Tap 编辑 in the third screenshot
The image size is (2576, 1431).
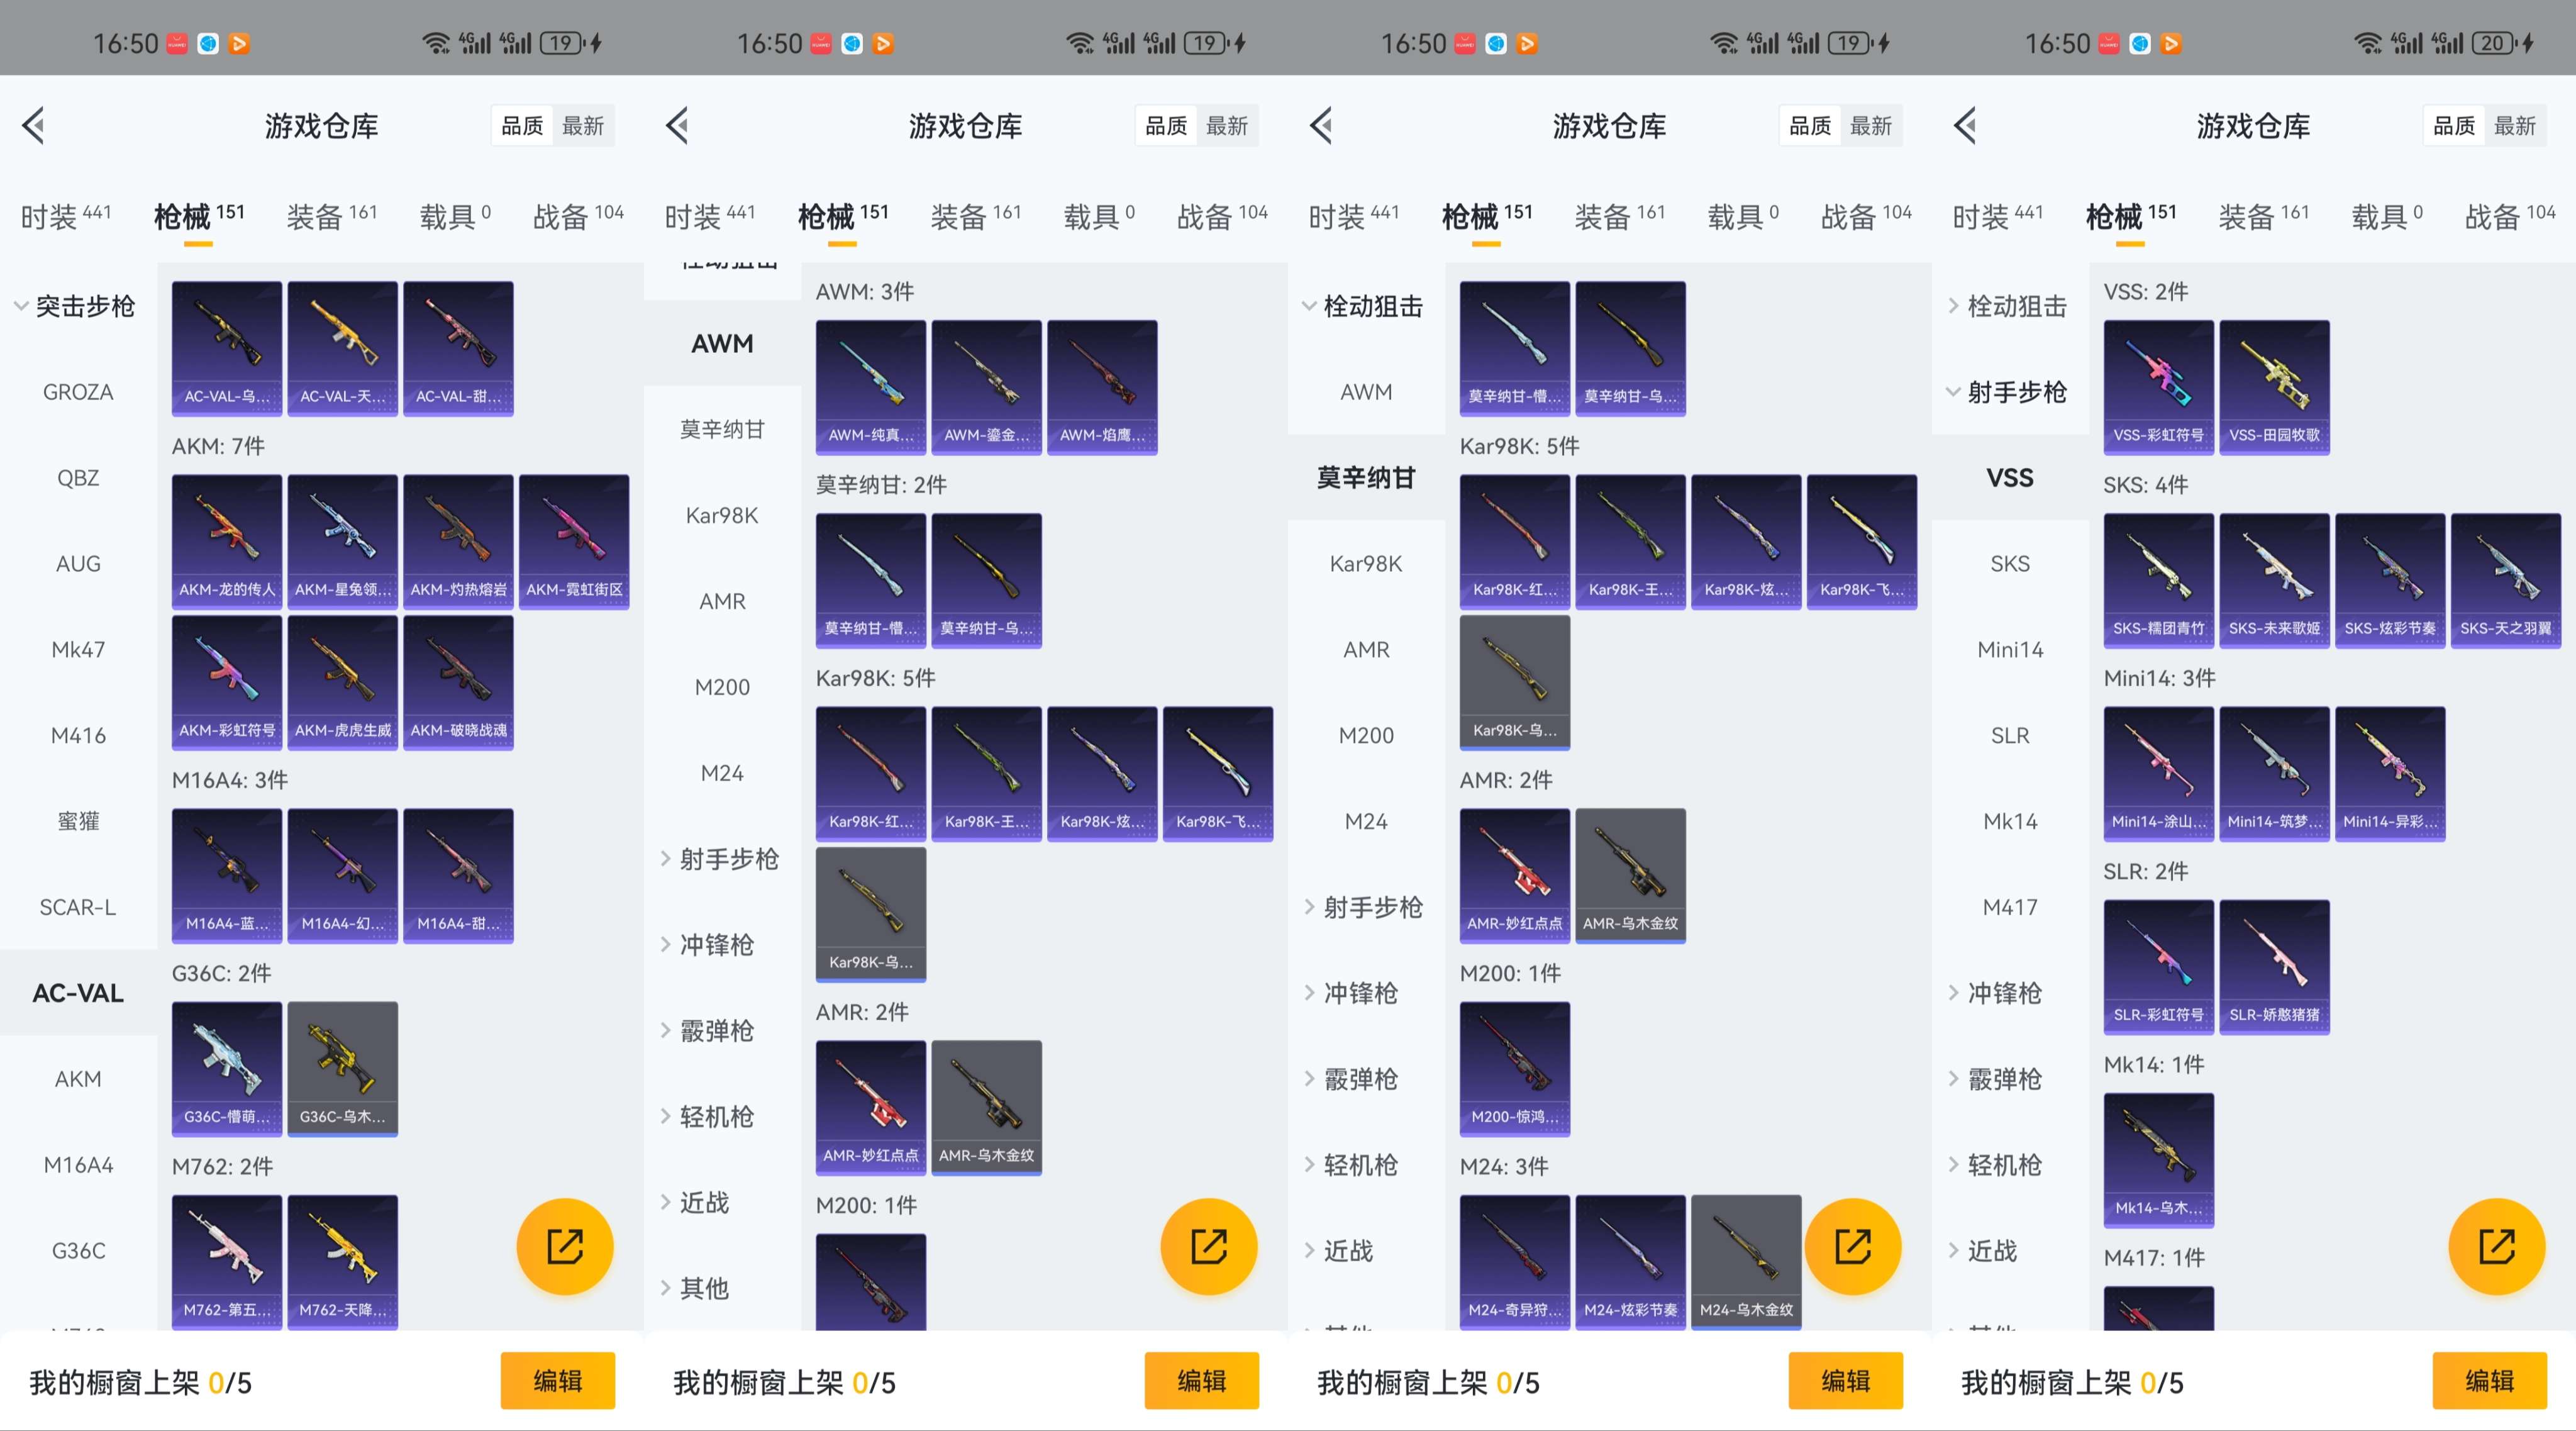1846,1381
